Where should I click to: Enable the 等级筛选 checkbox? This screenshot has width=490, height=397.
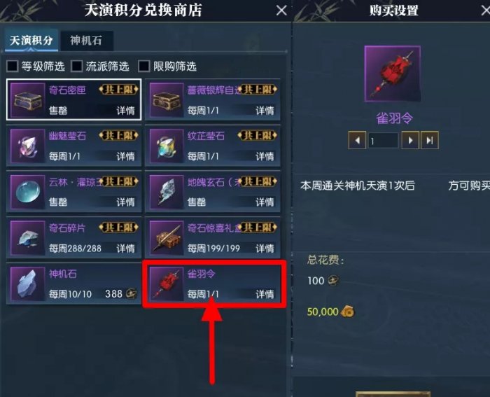tap(13, 66)
